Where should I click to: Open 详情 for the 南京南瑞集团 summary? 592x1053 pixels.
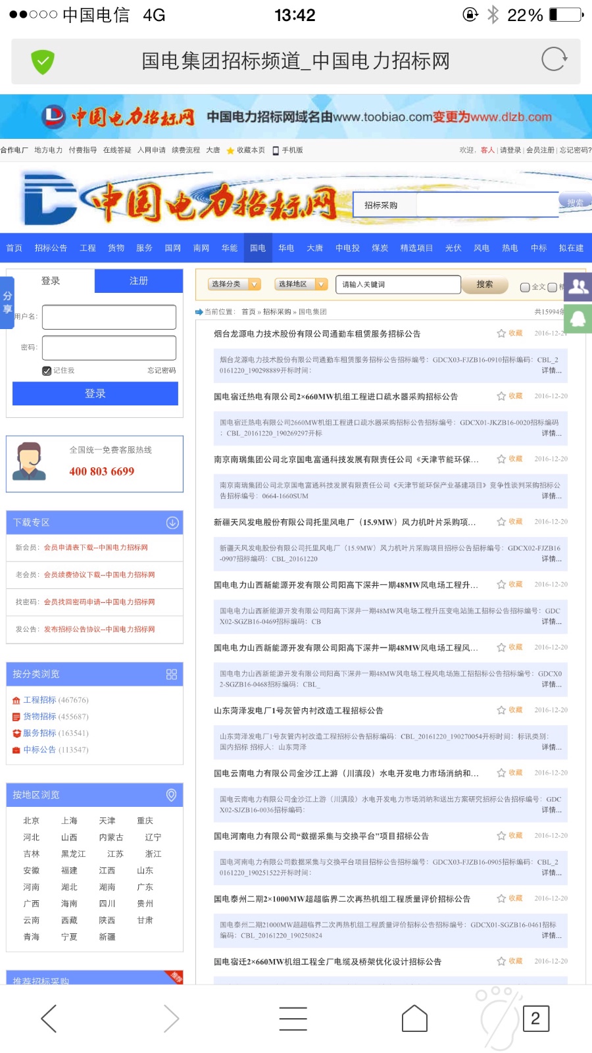551,496
